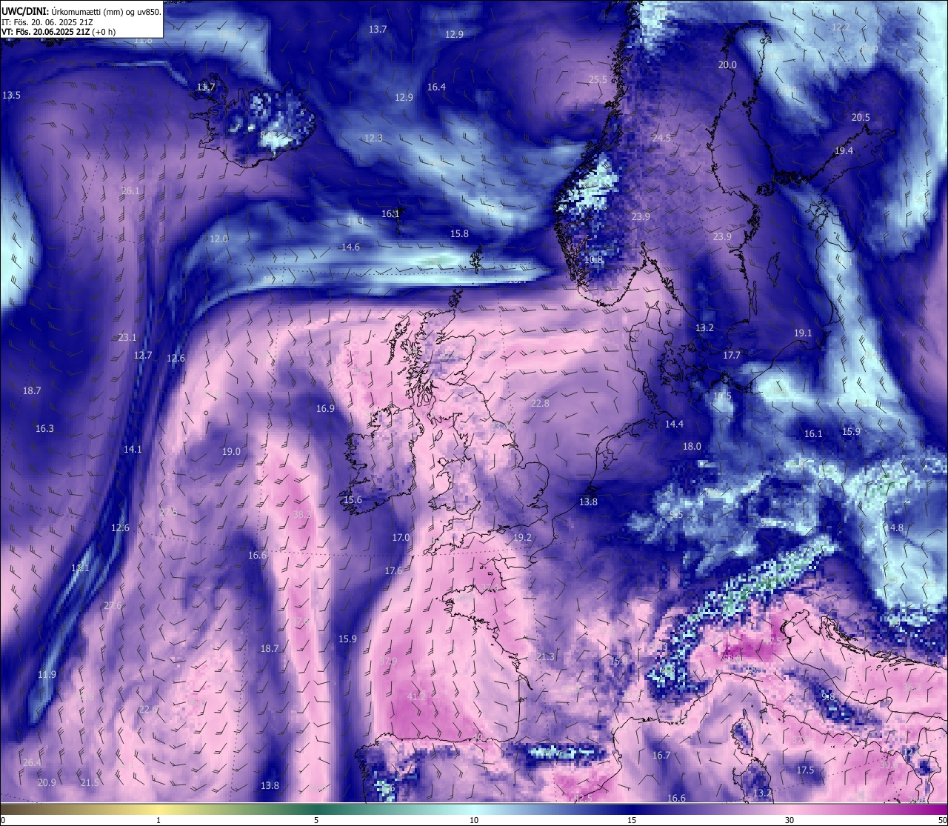Click the 16.3 value label

pyautogui.click(x=44, y=428)
